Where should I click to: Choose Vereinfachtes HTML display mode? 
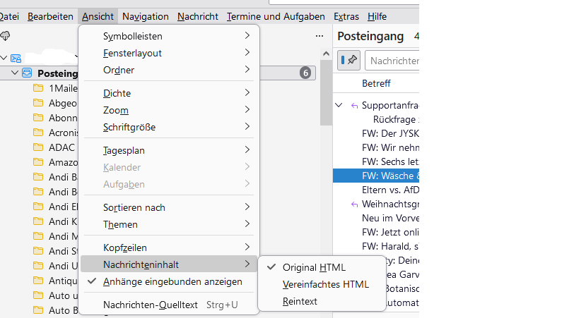(325, 284)
